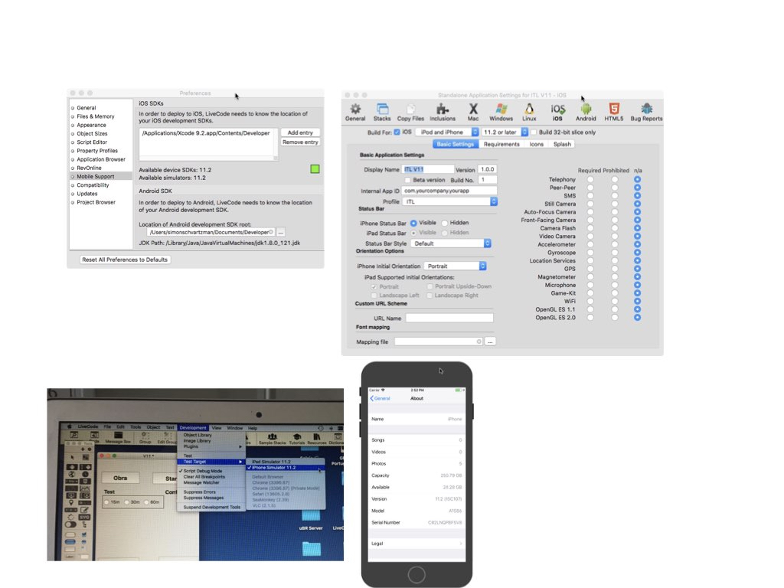
Task: Switch to the Splash tab
Action: coord(562,144)
